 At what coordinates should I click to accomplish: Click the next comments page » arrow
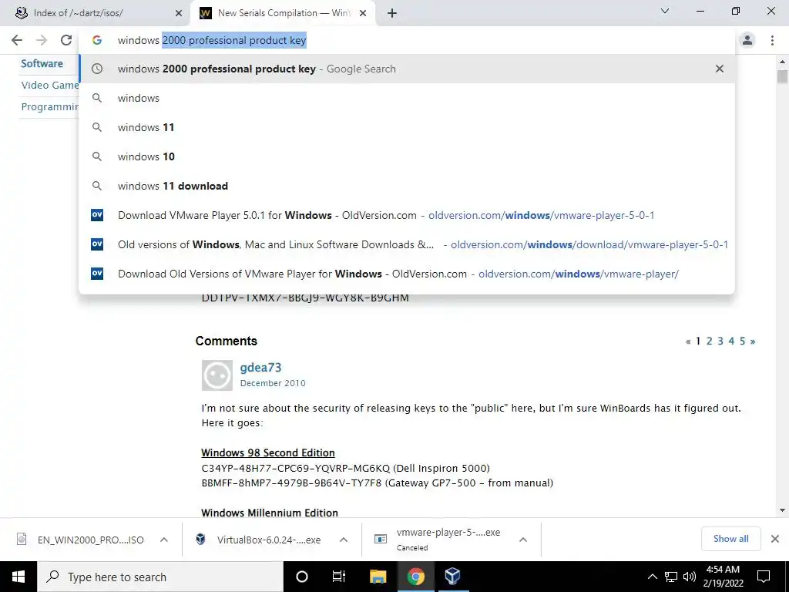point(753,341)
